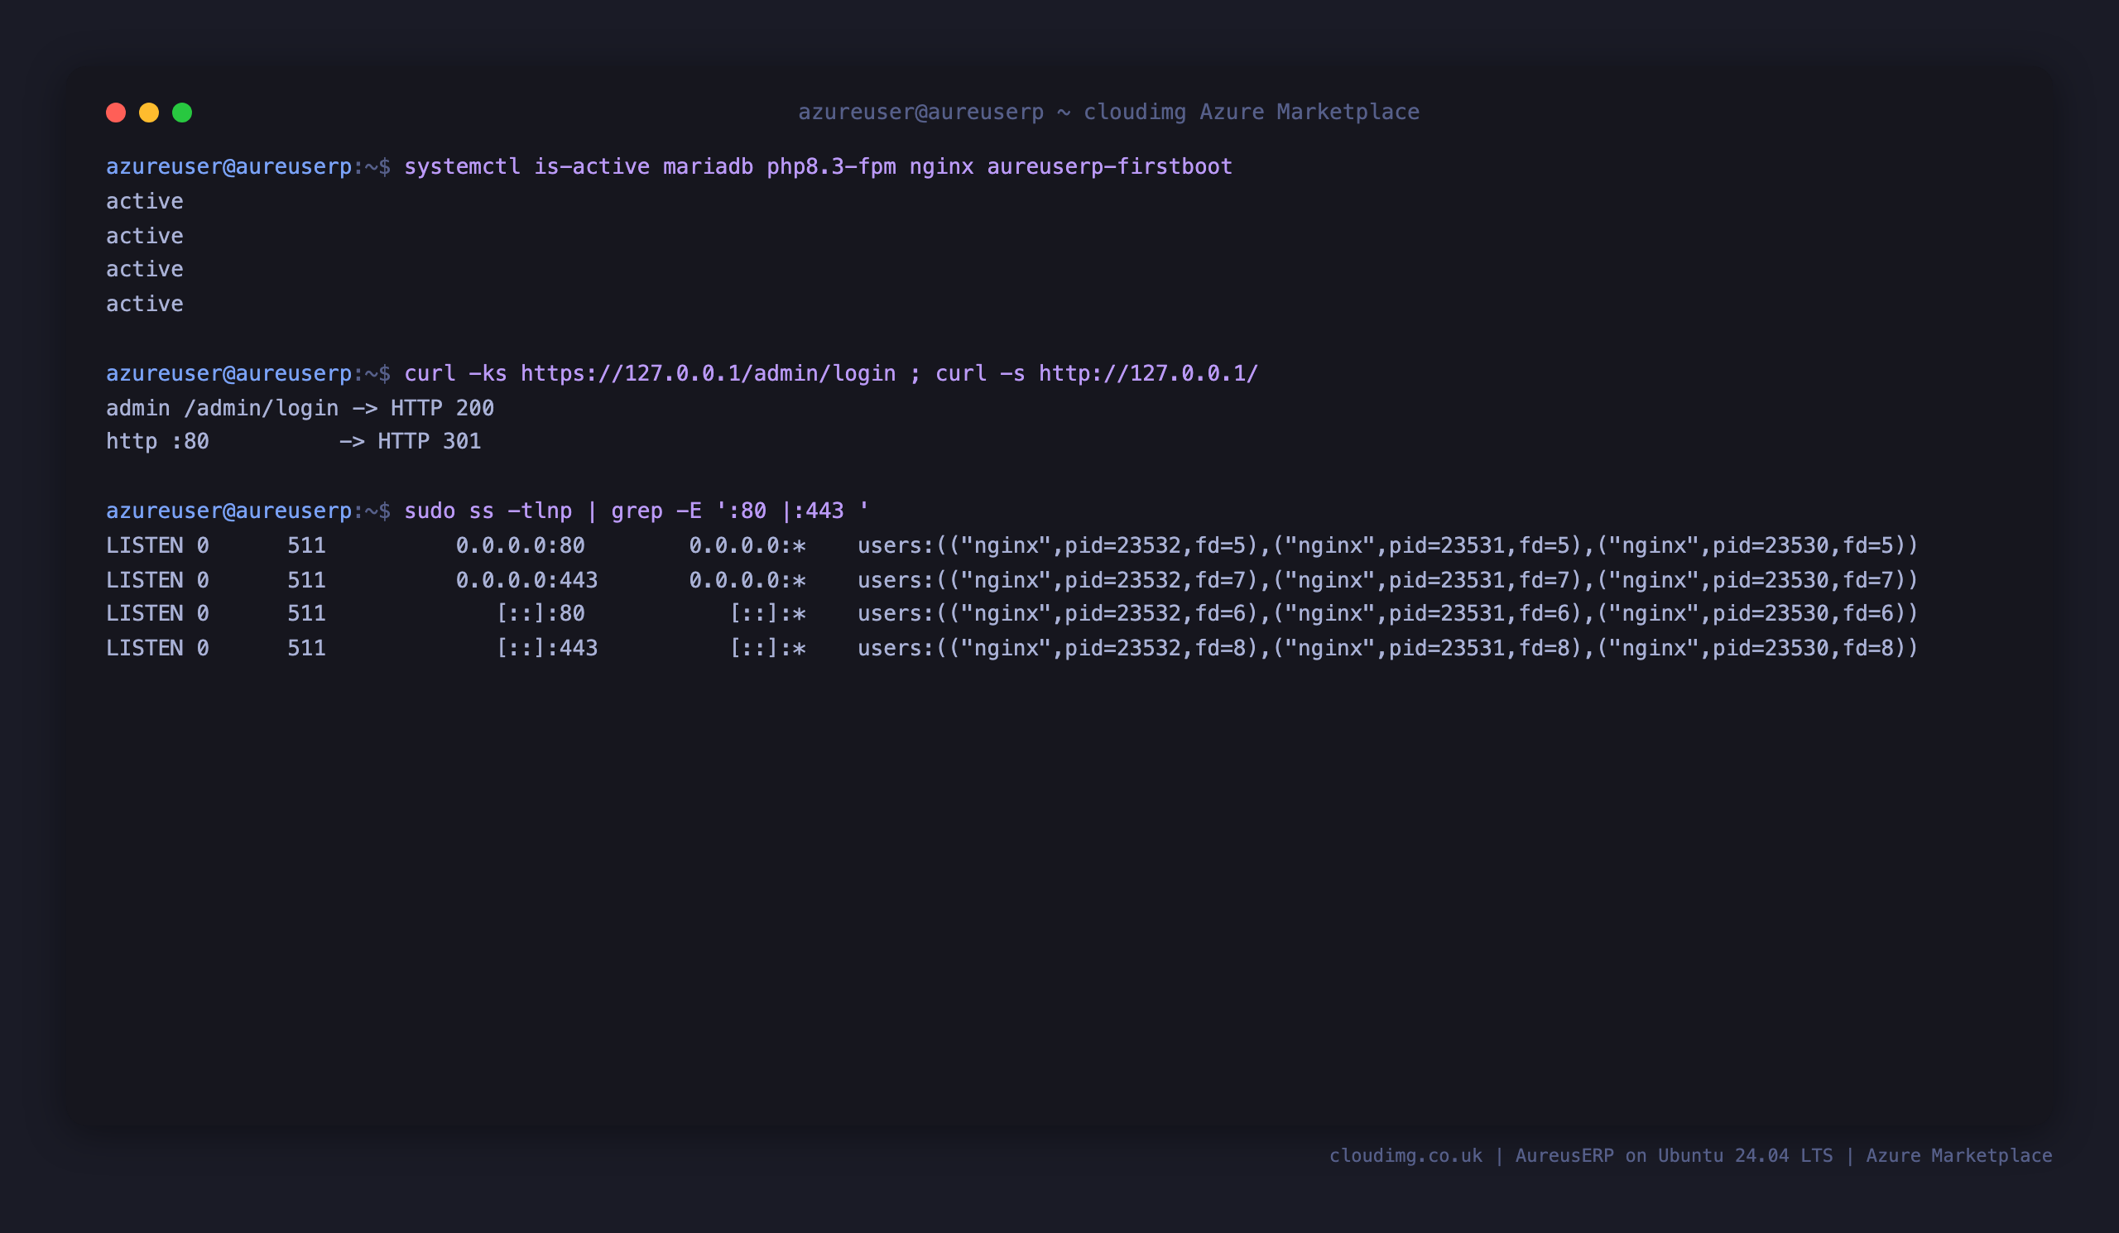Click the green maximize window dot
This screenshot has width=2119, height=1233.
tap(182, 113)
